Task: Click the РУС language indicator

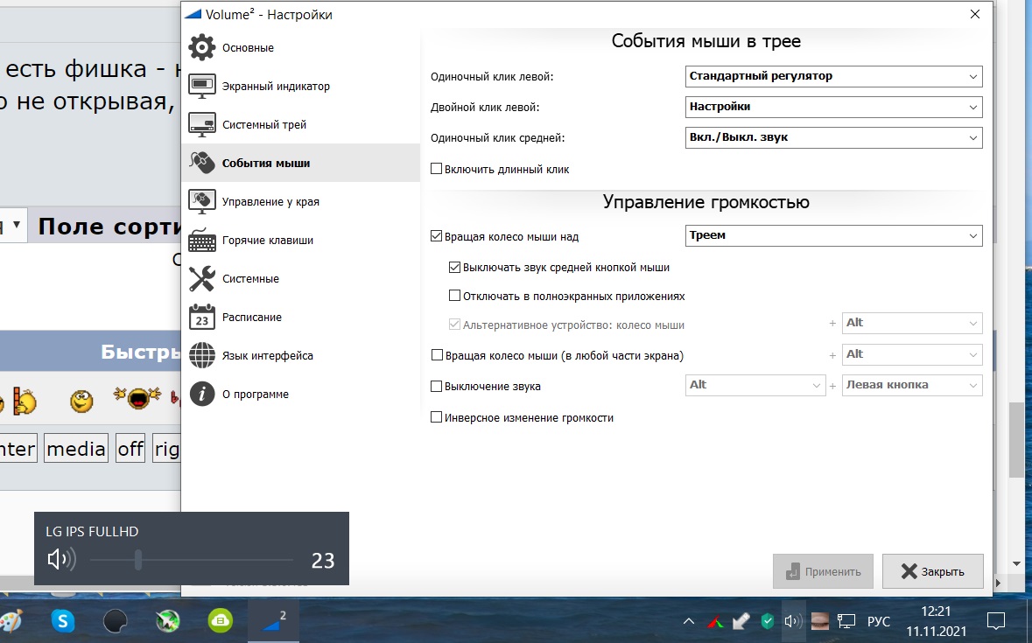Action: pyautogui.click(x=879, y=621)
